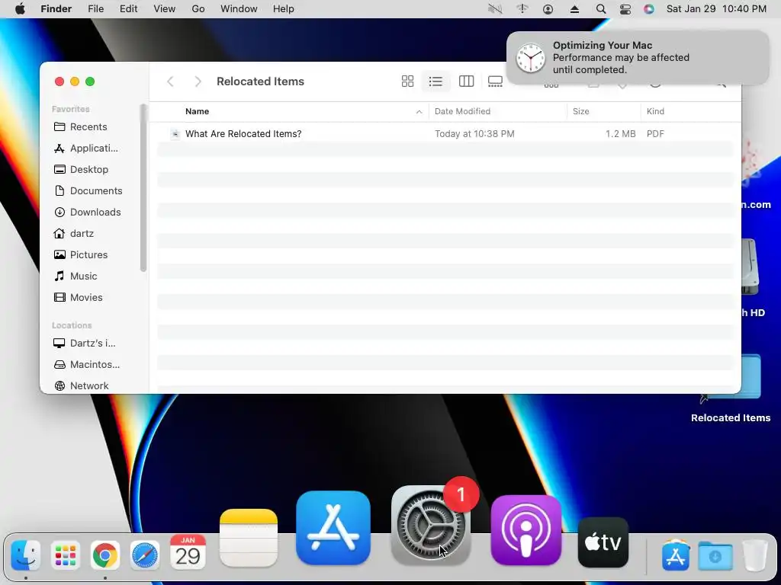Screen dimensions: 781x585
Task: Select the What Are Relocated Items? file
Action: pos(445,134)
